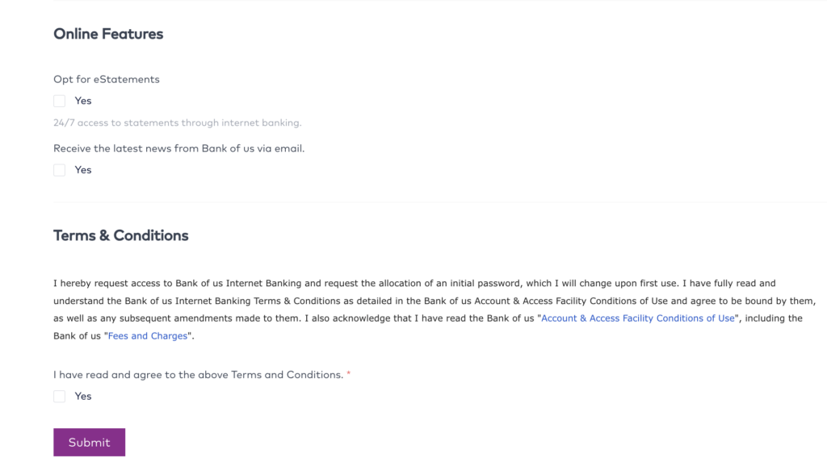The height and width of the screenshot is (474, 827).
Task: Click the Yes label under eStatements
Action: pyautogui.click(x=83, y=101)
